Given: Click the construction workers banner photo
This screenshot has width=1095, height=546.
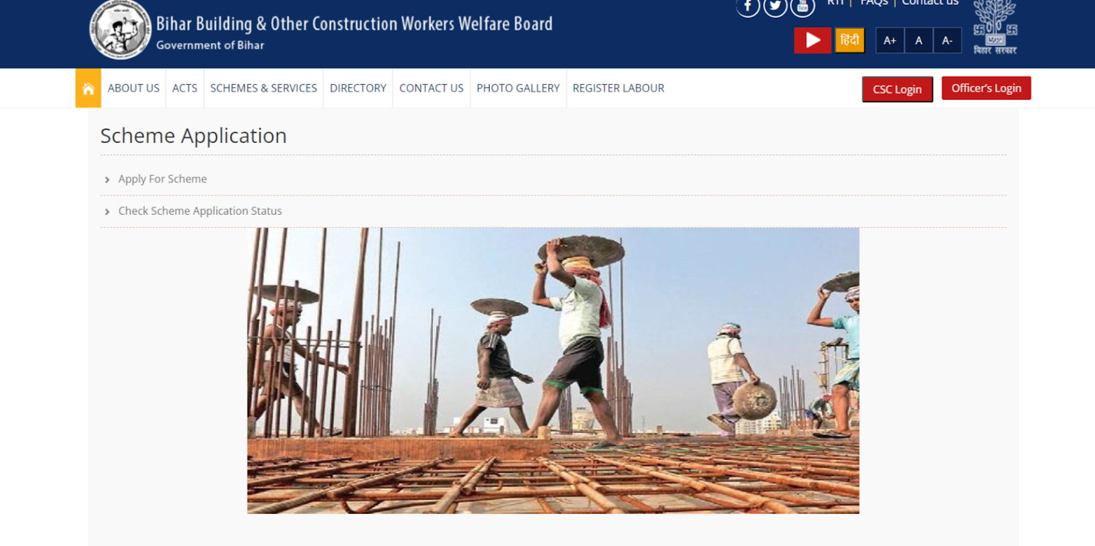Looking at the screenshot, I should tap(553, 371).
